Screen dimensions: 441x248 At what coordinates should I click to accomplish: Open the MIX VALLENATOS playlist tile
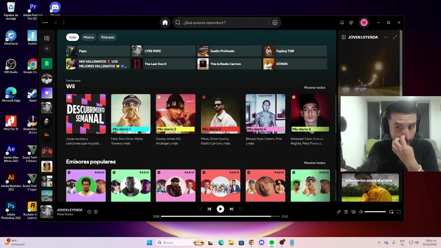[98, 64]
